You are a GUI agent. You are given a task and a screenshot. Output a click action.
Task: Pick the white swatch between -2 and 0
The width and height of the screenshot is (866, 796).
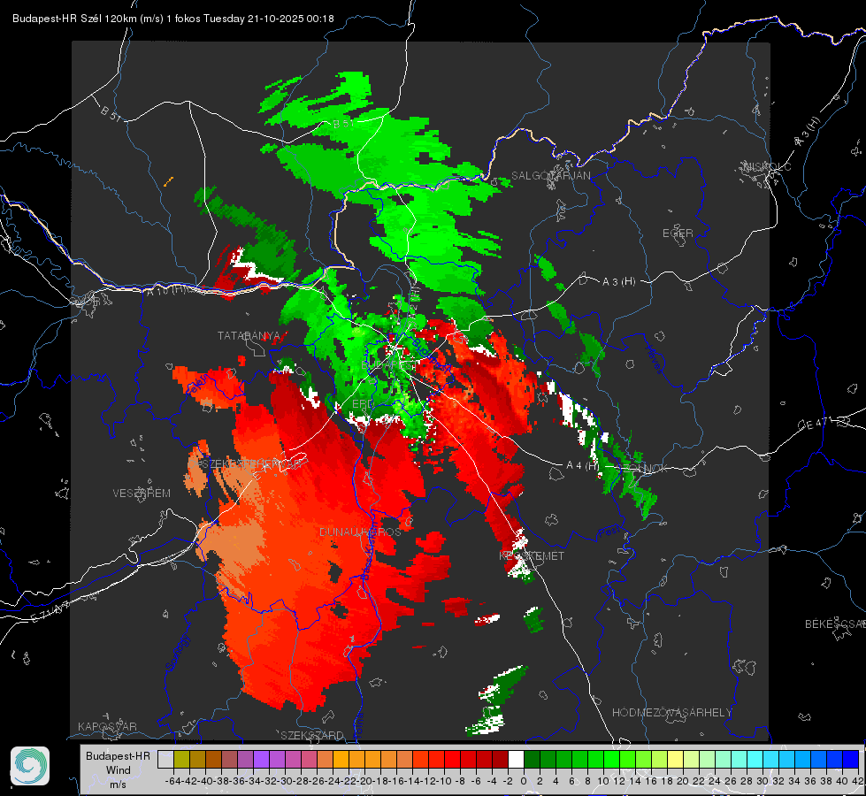(x=516, y=759)
